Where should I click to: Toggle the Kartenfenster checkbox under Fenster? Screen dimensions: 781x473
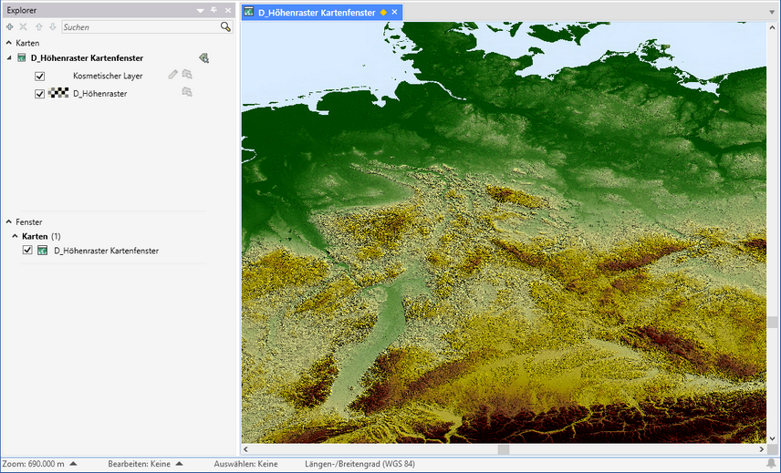27,251
